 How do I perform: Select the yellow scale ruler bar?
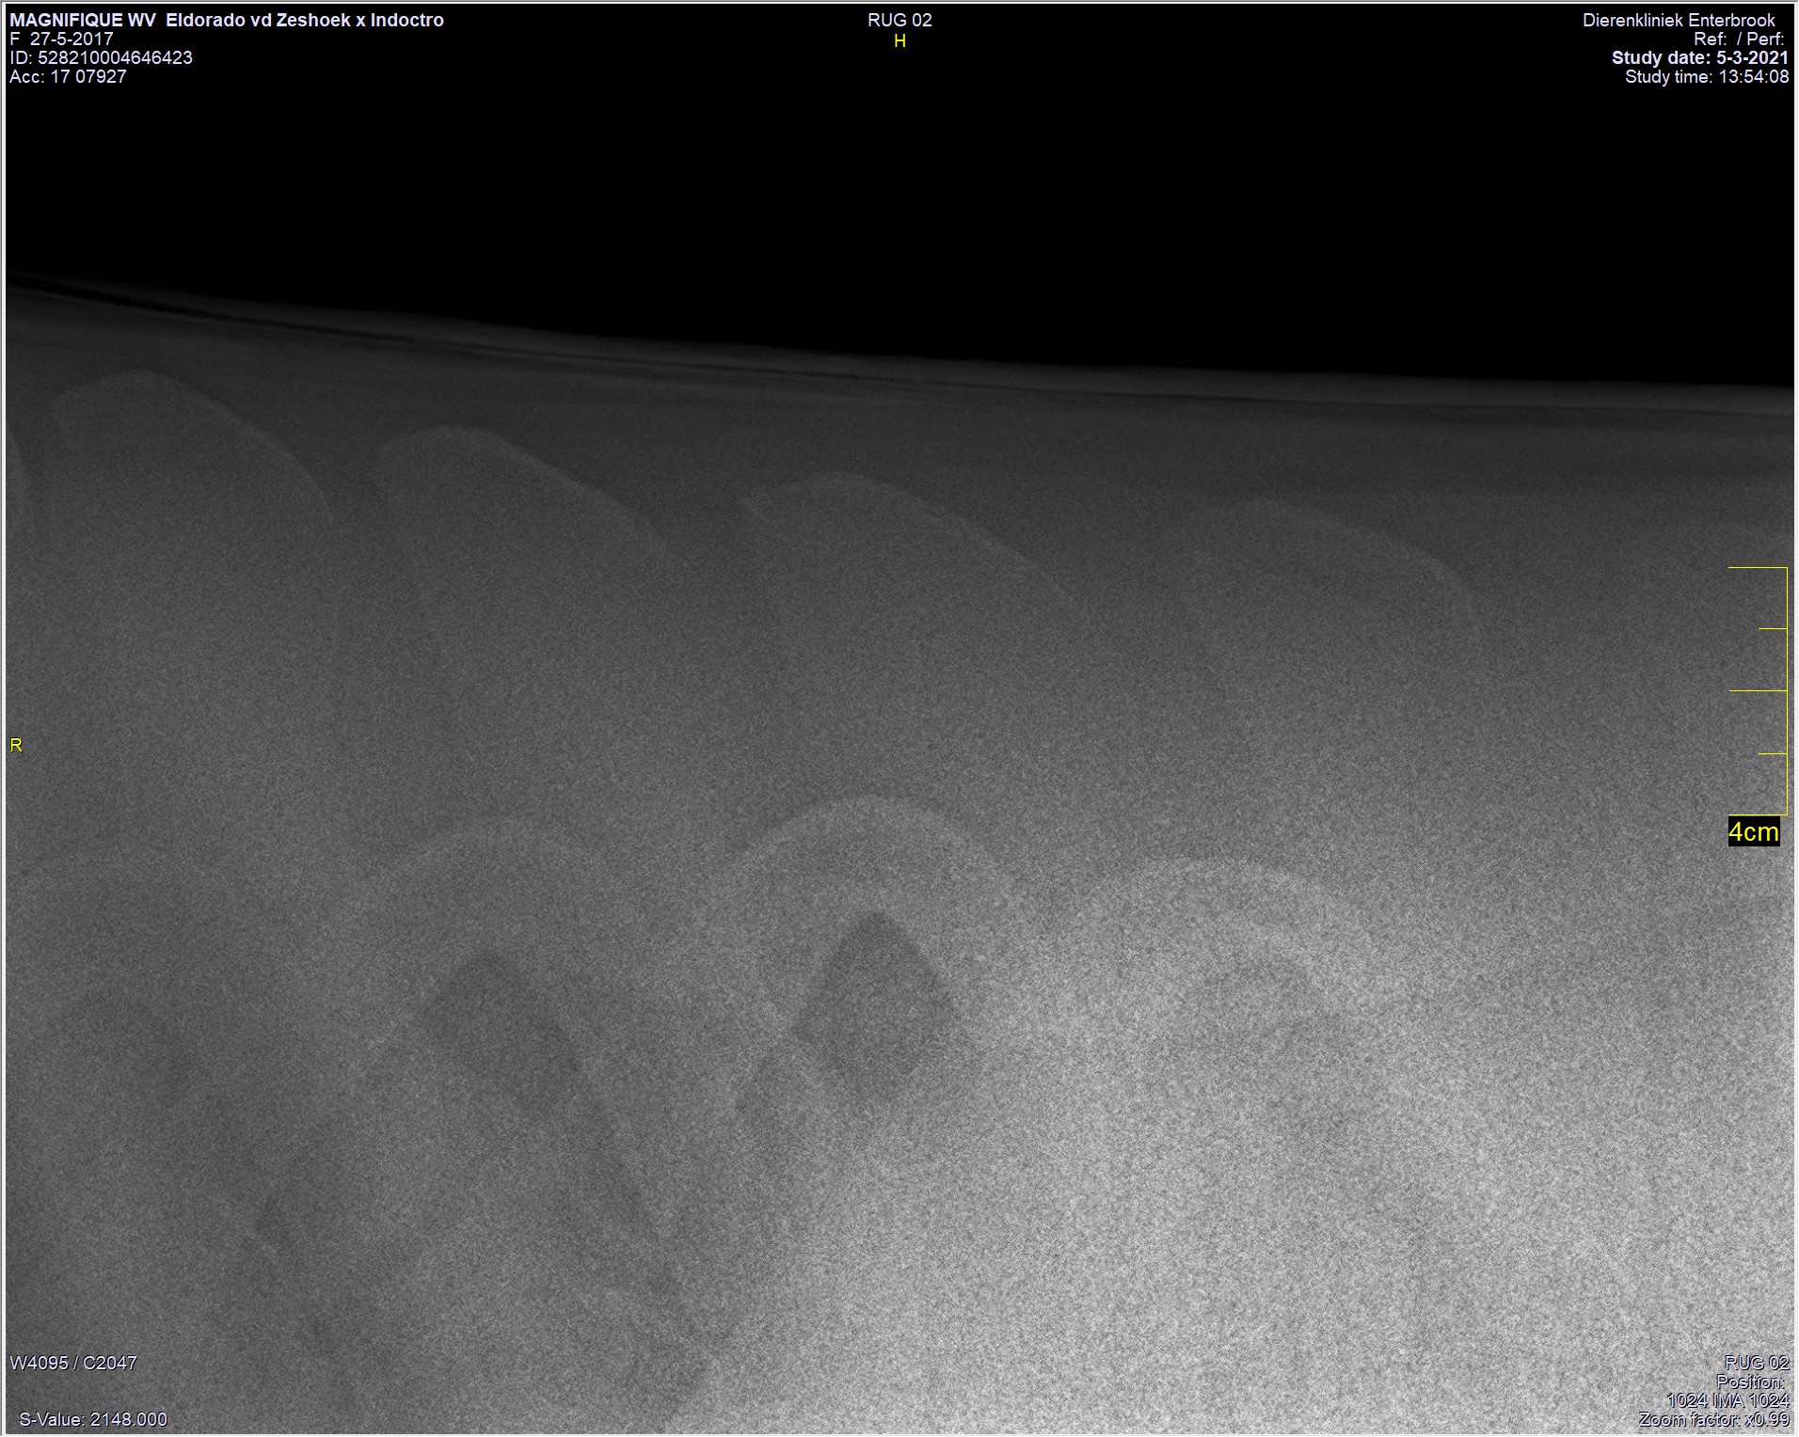pos(1759,691)
